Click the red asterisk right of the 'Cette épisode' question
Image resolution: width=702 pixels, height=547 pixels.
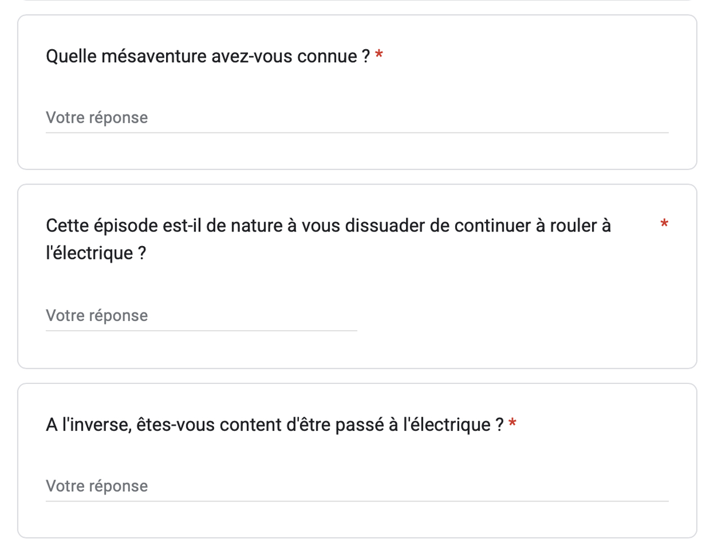[664, 224]
